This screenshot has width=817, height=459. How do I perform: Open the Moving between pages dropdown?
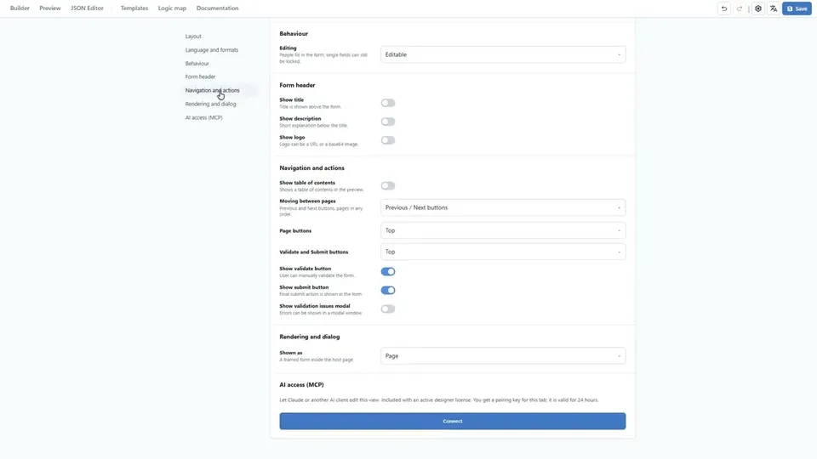[x=503, y=207]
